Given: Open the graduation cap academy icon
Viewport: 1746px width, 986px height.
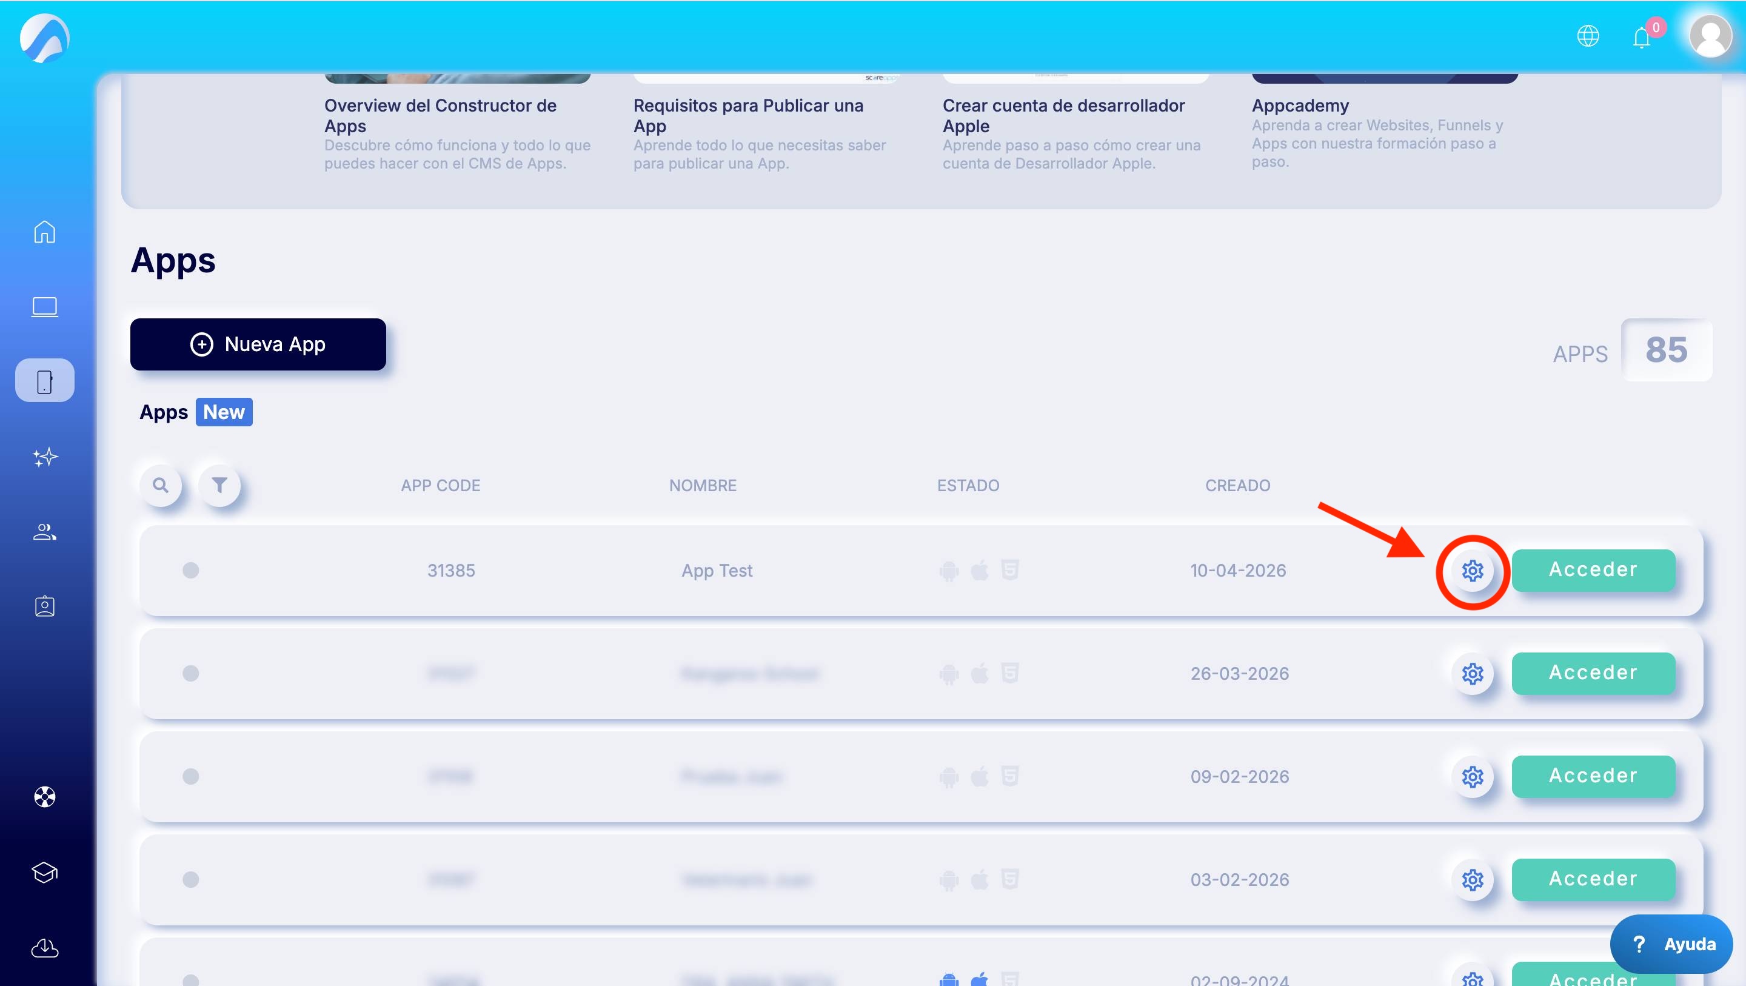Looking at the screenshot, I should (x=45, y=872).
